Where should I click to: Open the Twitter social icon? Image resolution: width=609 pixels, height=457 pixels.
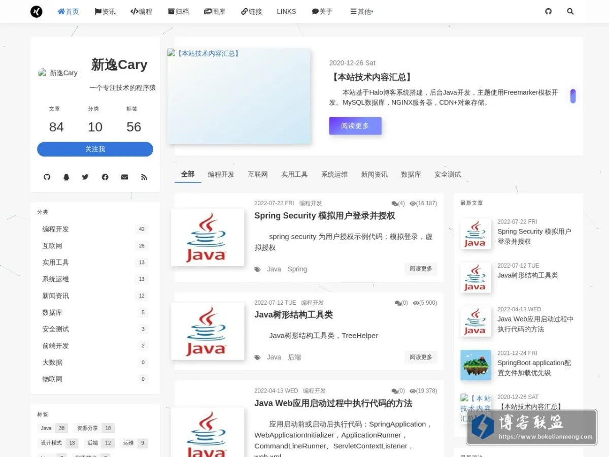(85, 177)
